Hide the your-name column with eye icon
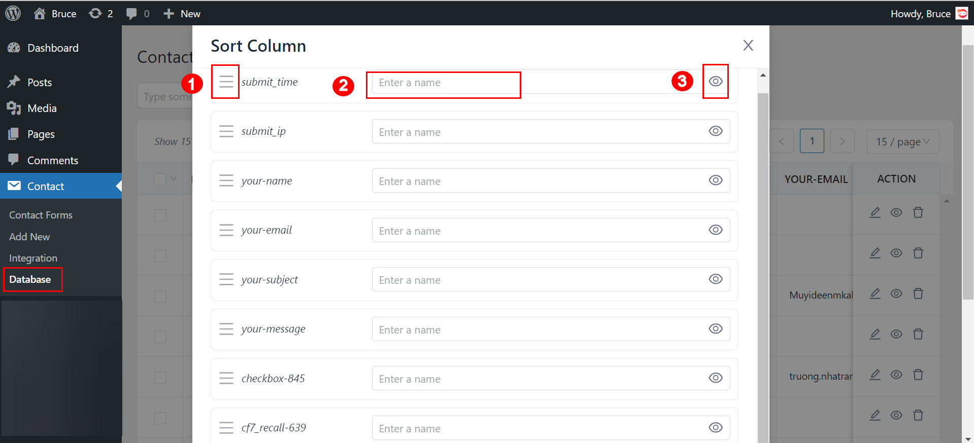The width and height of the screenshot is (974, 443). (x=716, y=180)
